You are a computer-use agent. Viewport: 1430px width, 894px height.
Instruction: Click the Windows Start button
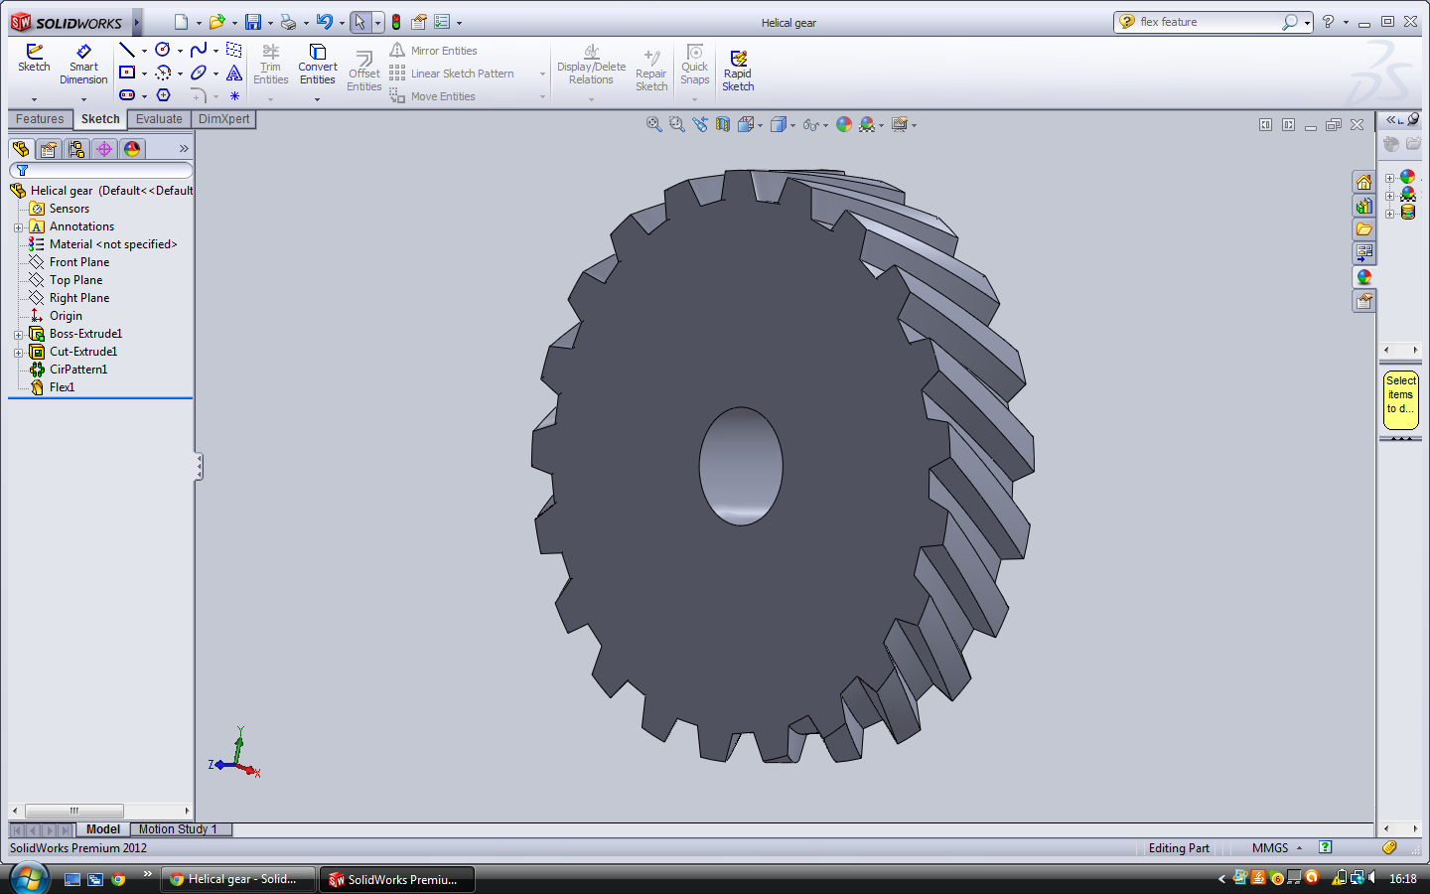[x=29, y=879]
